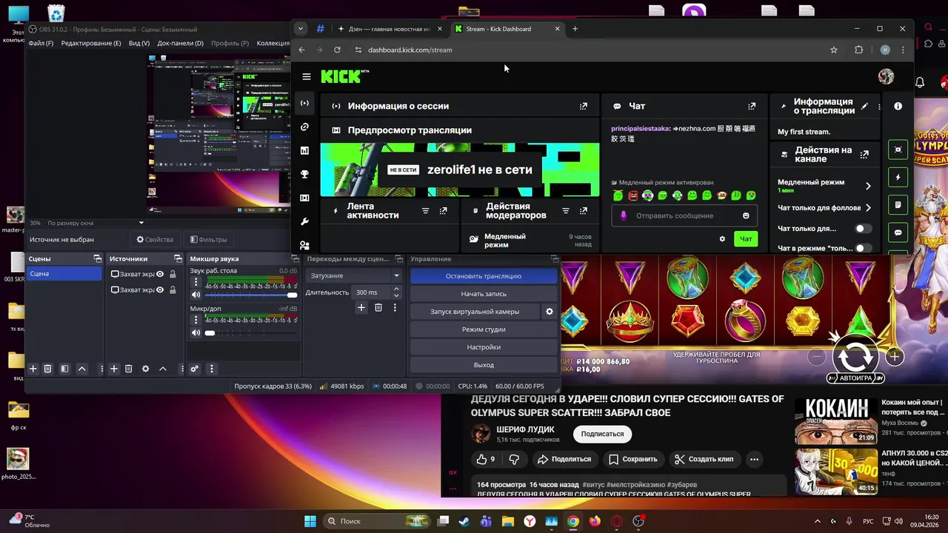Click the lightning icon in Kick right rail
Screen dimensions: 948x533
[898, 177]
